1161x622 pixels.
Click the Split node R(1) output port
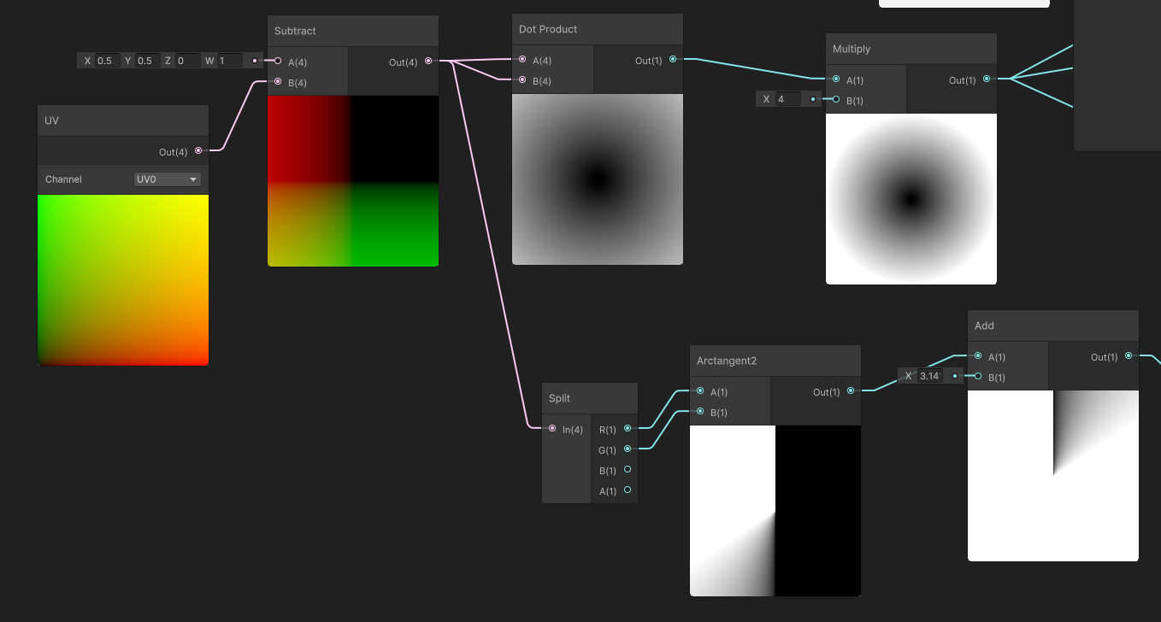[628, 428]
